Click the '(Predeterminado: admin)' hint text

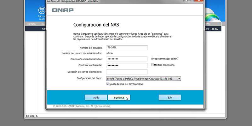coord(165,59)
